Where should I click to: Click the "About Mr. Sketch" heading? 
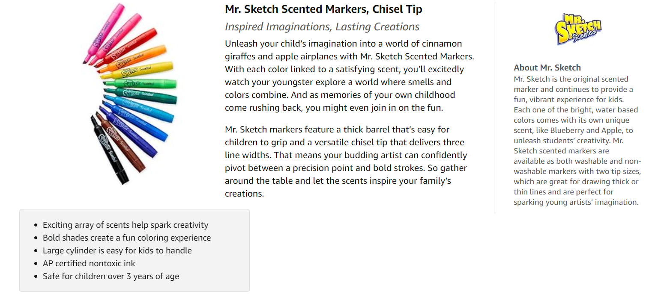pyautogui.click(x=547, y=68)
